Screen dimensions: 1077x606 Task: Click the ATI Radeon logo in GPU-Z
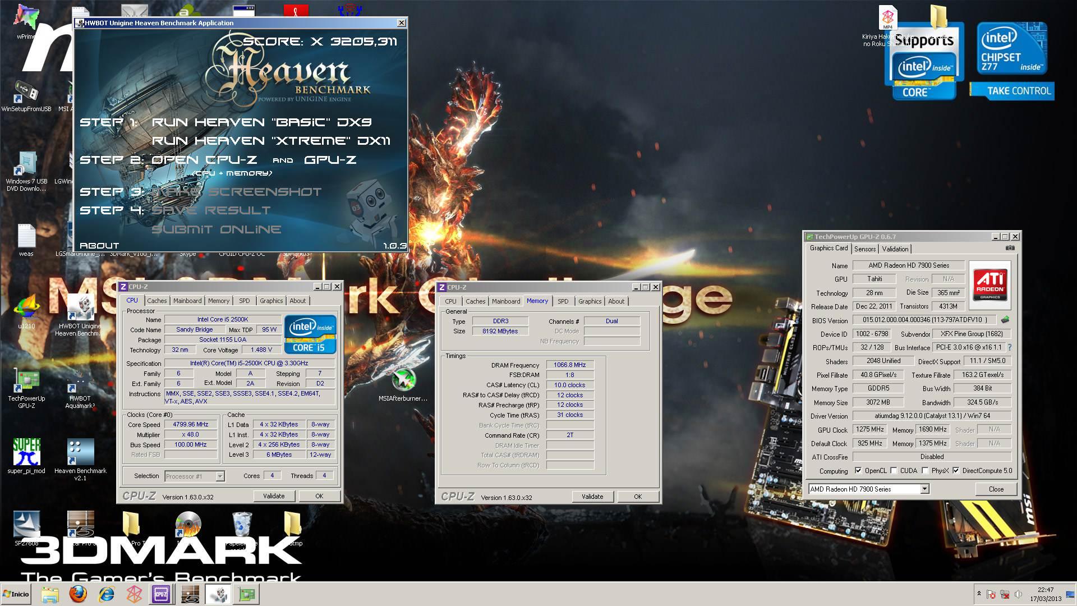click(990, 284)
